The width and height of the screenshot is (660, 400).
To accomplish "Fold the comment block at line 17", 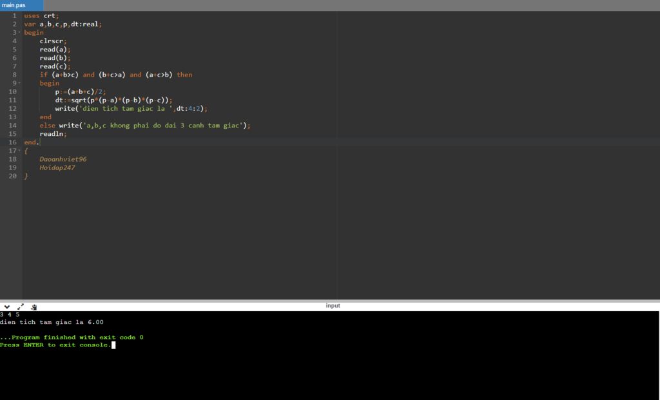I will point(19,151).
